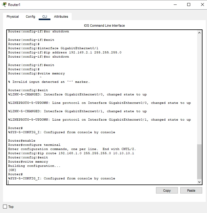Click LINK-5-CHANGED GigabitEthernet0/0 message

coord(77,94)
